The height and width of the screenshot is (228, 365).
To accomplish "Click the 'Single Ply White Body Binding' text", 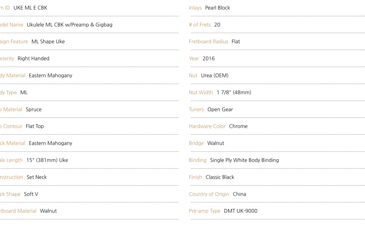I will tap(244, 160).
